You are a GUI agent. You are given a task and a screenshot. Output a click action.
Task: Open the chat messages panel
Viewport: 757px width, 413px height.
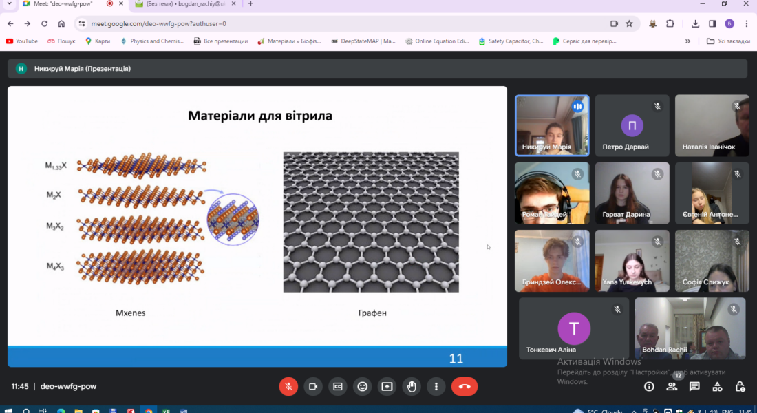[x=694, y=386]
